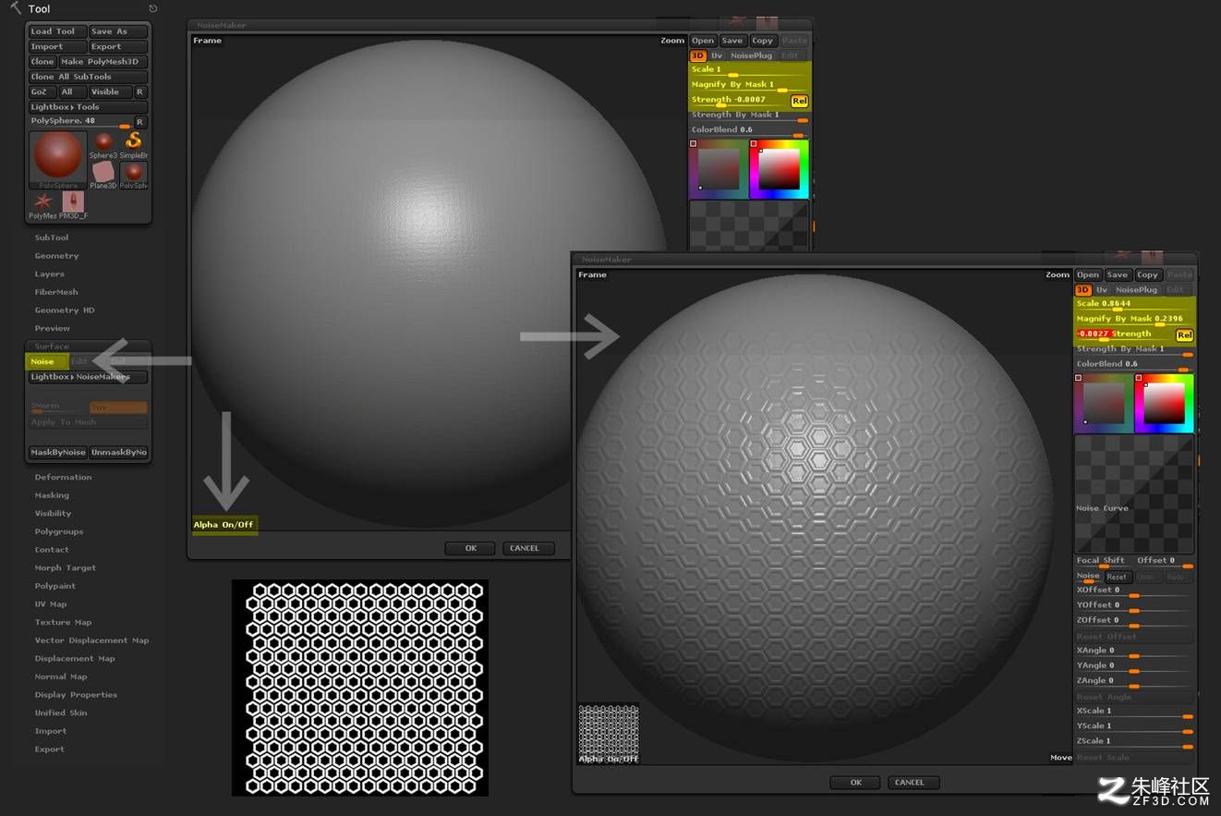The image size is (1221, 816).
Task: Click the Noise Curve editor graph
Action: (x=1134, y=493)
